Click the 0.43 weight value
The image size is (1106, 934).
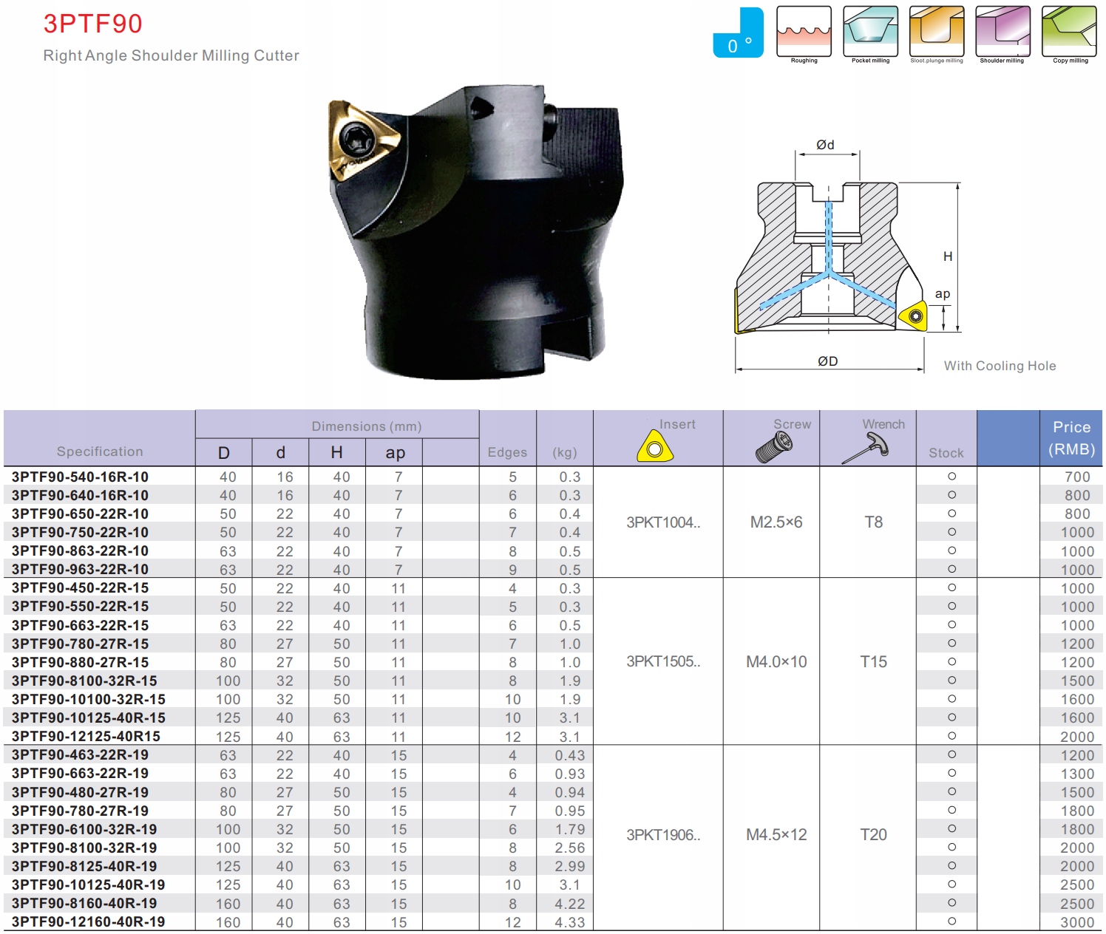(x=570, y=755)
